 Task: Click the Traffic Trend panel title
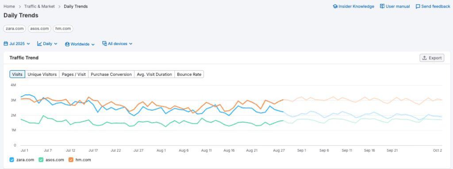tap(24, 58)
